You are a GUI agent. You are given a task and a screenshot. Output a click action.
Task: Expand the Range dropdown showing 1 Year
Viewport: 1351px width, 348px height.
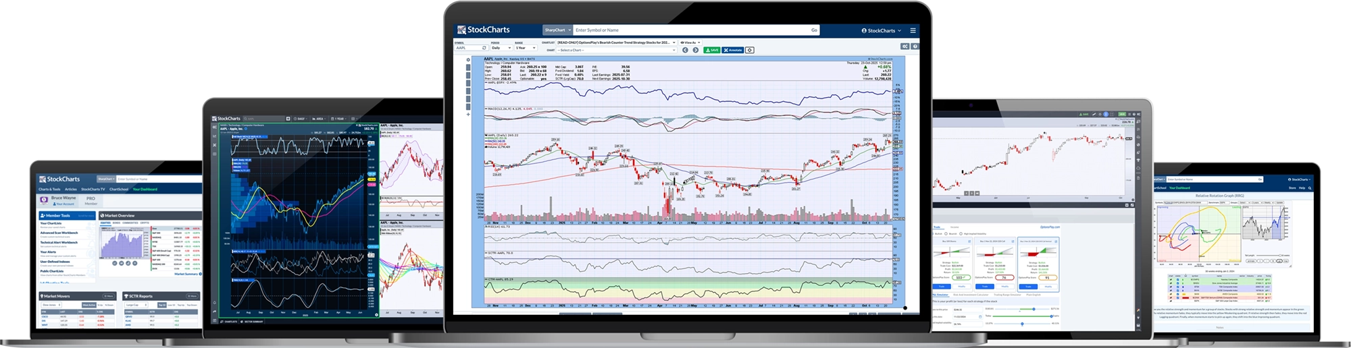pos(526,48)
